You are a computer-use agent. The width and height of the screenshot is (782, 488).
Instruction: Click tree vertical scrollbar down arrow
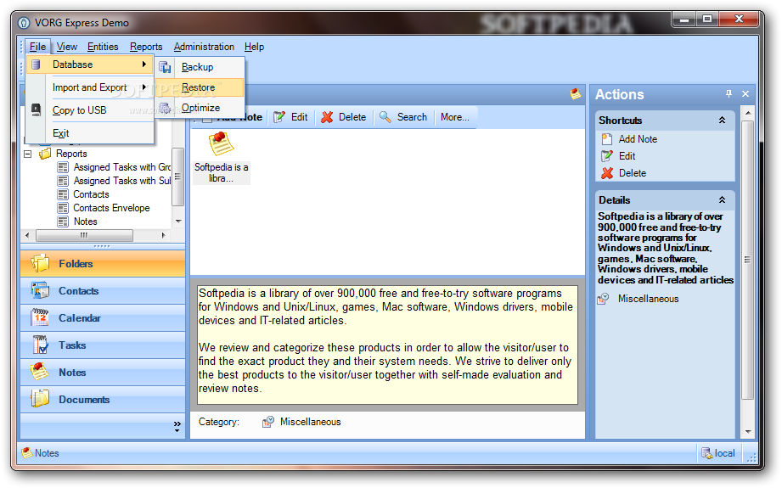click(x=178, y=221)
